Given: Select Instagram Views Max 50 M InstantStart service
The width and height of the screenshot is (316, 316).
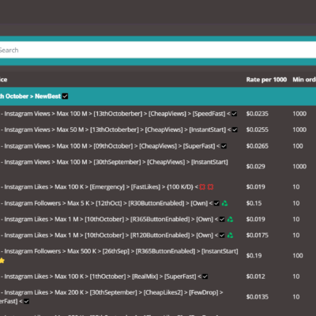Looking at the screenshot, I should point(119,130).
